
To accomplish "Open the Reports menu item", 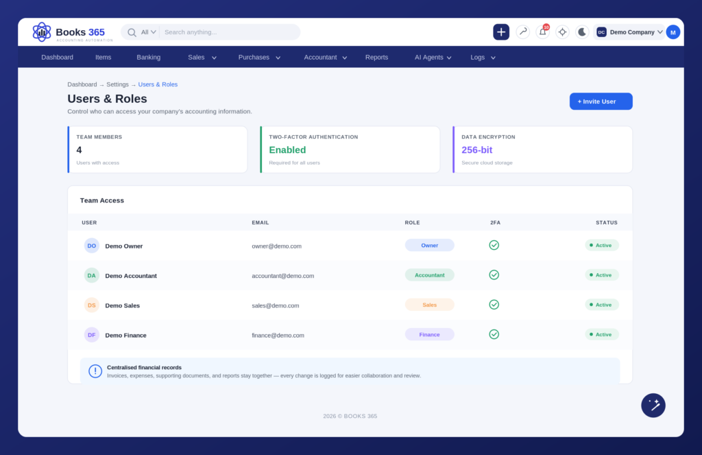I will [x=376, y=58].
